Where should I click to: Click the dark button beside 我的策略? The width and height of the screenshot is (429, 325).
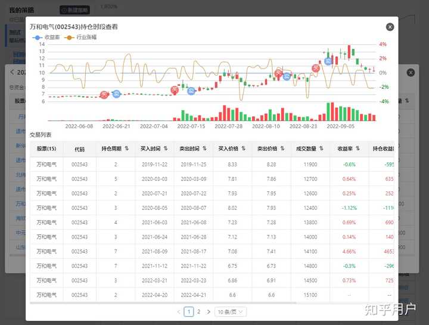coord(74,10)
